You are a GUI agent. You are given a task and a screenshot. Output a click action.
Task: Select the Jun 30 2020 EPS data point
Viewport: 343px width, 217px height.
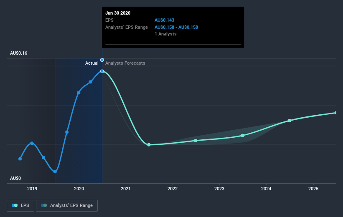[x=102, y=71]
